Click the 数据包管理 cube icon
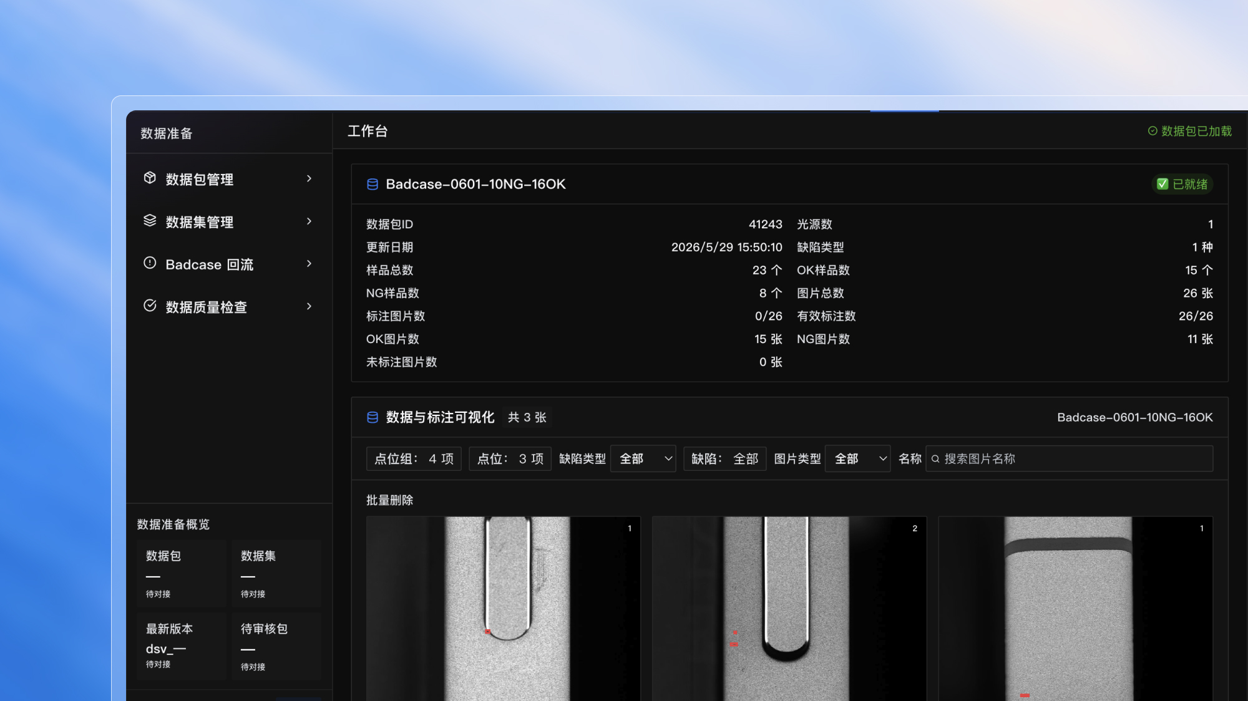 (x=150, y=178)
